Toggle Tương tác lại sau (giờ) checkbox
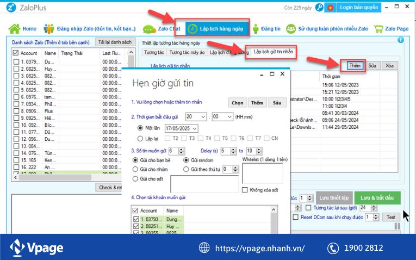This screenshot has width=416, height=260. click(308, 208)
